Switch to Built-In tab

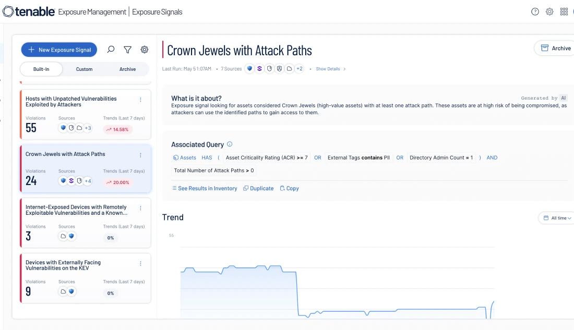(41, 69)
